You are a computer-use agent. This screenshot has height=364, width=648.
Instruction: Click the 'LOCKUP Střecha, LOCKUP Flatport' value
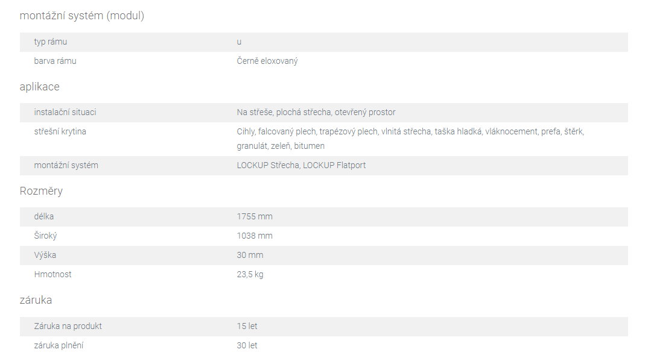301,166
